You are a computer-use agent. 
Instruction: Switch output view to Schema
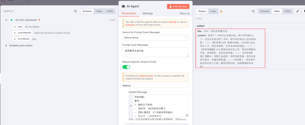pos(265,11)
